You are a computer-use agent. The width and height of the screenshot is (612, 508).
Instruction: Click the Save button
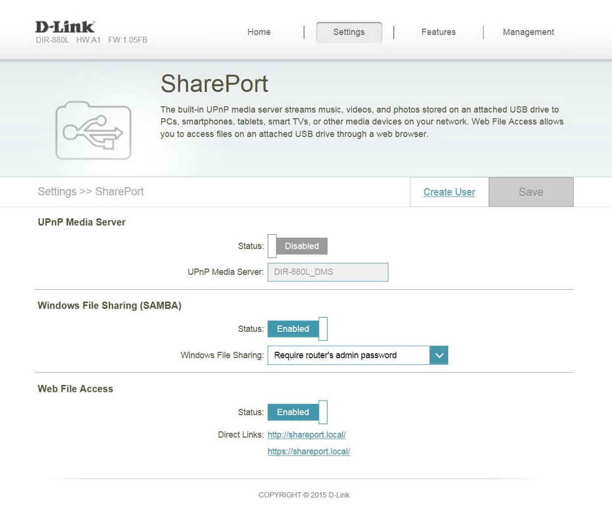[x=531, y=192]
